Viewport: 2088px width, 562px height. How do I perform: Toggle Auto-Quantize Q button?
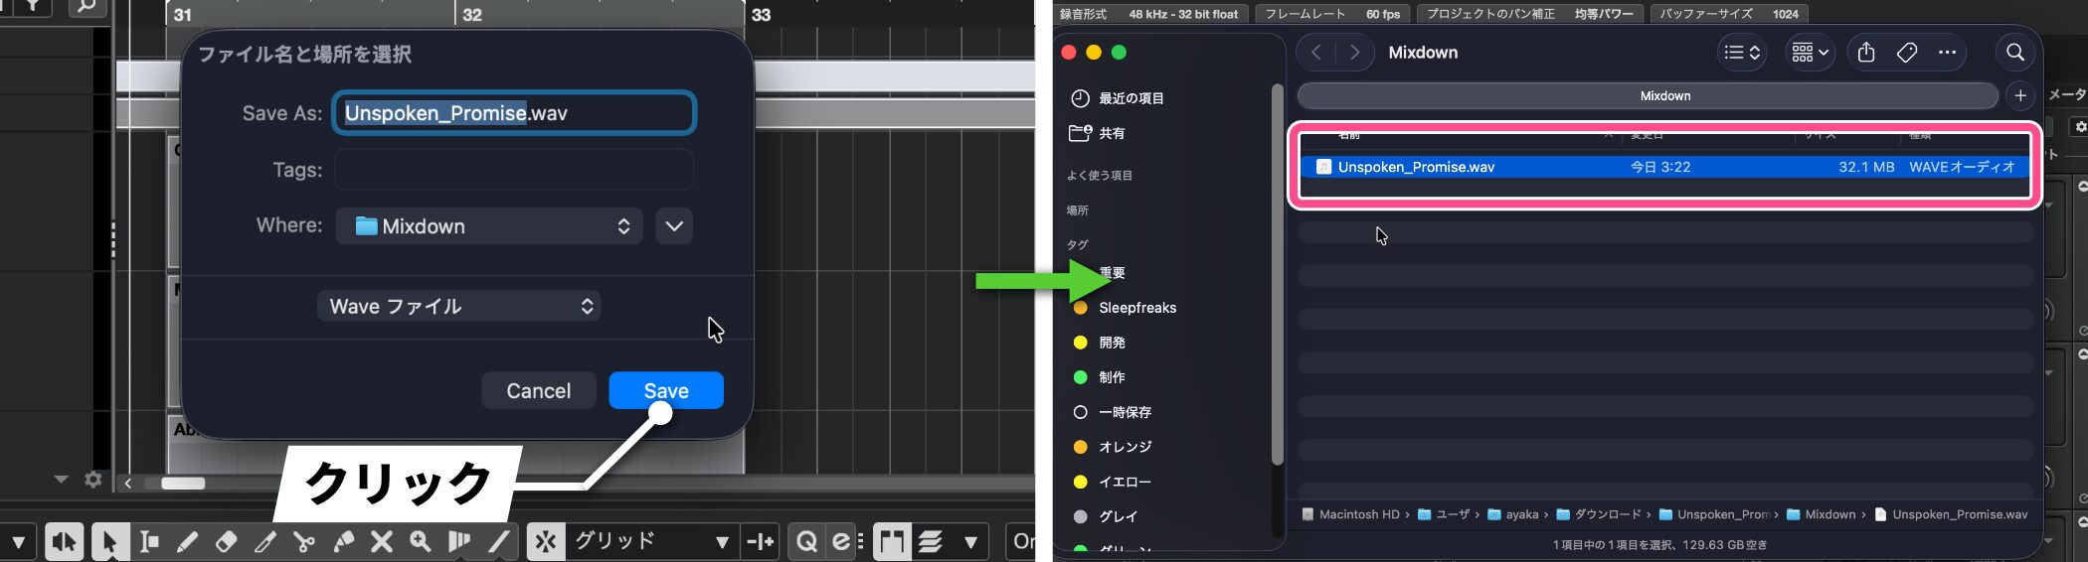pyautogui.click(x=806, y=541)
